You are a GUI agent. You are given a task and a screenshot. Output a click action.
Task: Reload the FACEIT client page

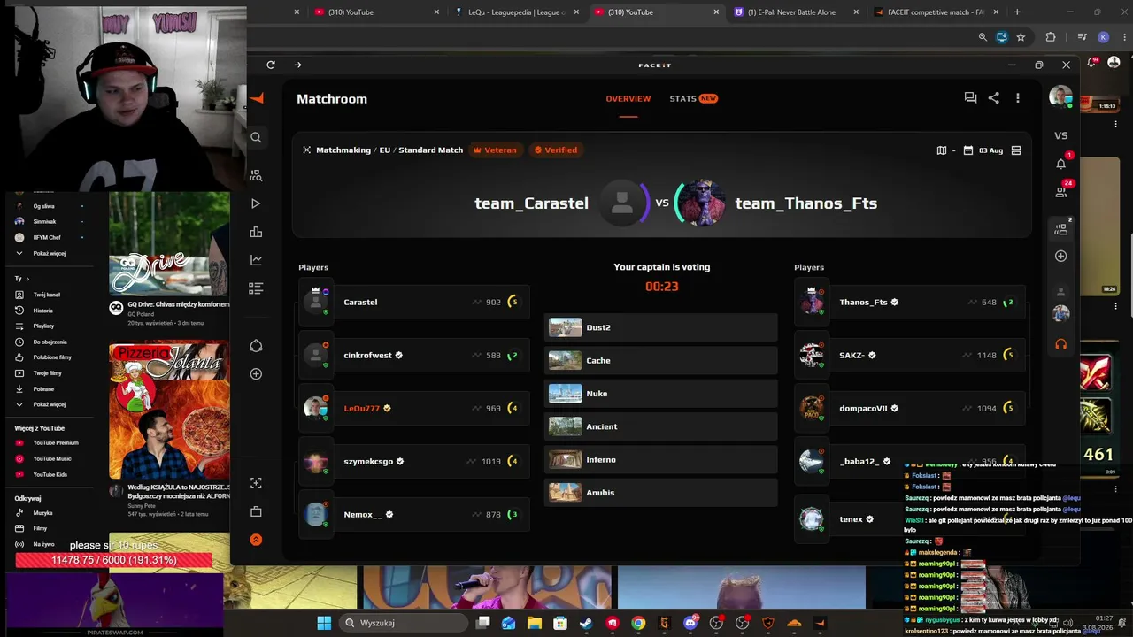pyautogui.click(x=271, y=65)
